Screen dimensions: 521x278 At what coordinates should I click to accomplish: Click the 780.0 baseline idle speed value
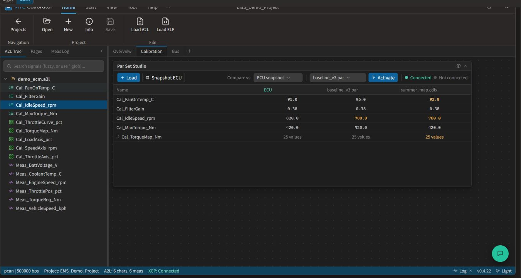(x=361, y=118)
